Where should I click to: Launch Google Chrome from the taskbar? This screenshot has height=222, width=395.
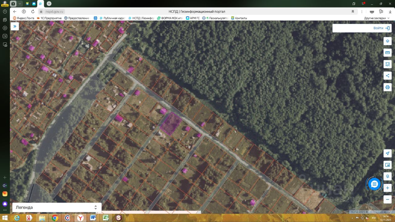click(x=55, y=218)
